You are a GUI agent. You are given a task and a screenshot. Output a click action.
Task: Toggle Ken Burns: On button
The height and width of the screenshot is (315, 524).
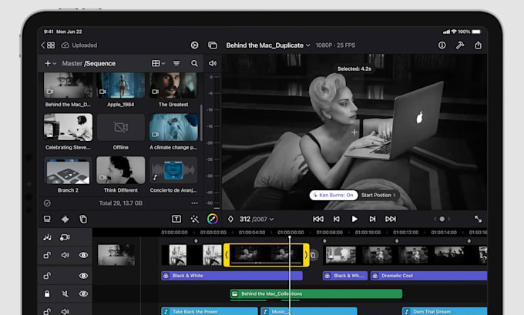(333, 195)
